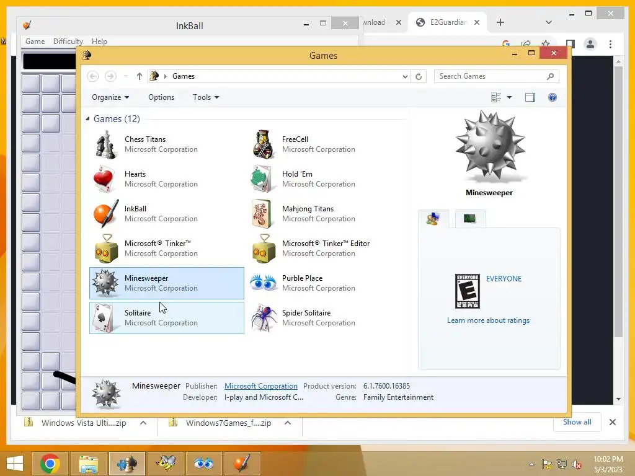
Task: Open the Microsoft Corporation publisher link
Action: click(x=261, y=386)
